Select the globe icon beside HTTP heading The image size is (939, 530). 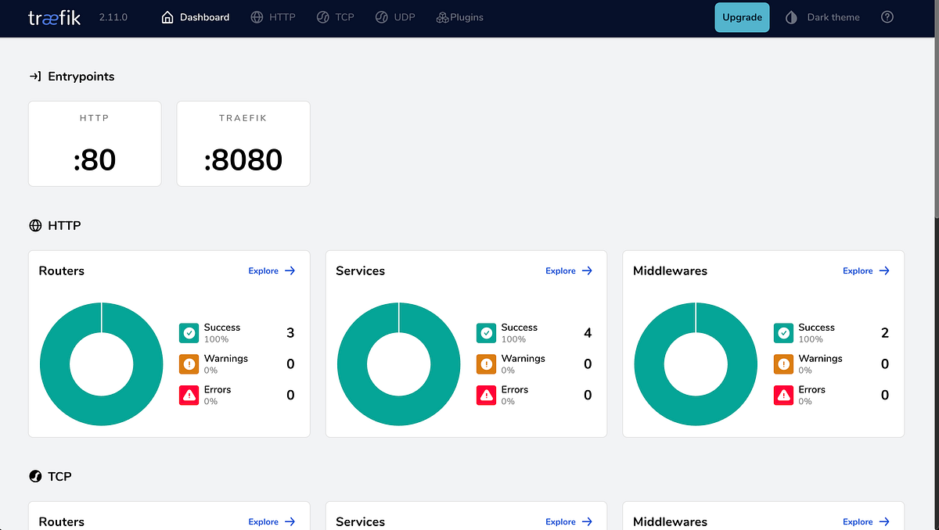tap(35, 225)
